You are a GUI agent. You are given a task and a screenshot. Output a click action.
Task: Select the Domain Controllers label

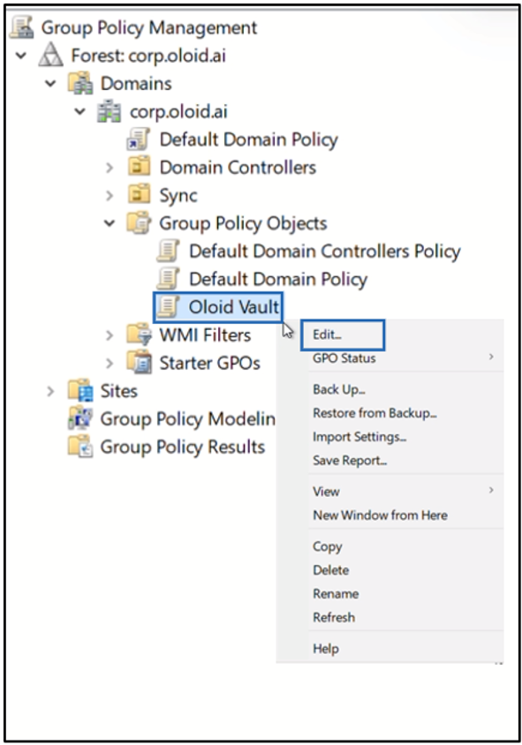(x=238, y=167)
